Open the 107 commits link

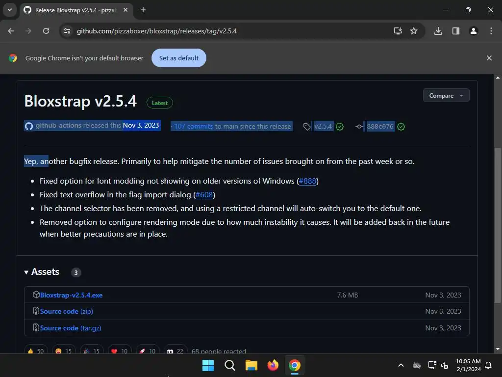point(193,126)
